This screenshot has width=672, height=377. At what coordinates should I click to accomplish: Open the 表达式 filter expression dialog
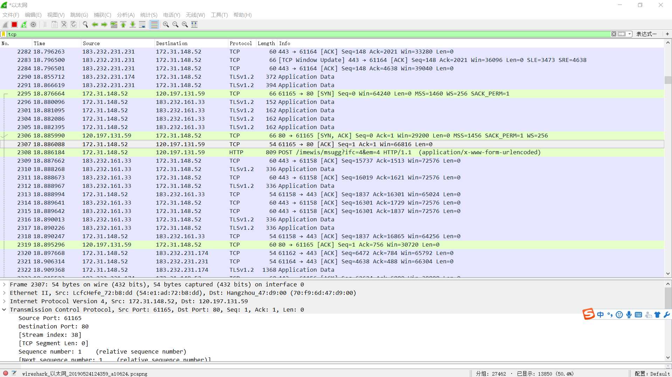pos(646,34)
